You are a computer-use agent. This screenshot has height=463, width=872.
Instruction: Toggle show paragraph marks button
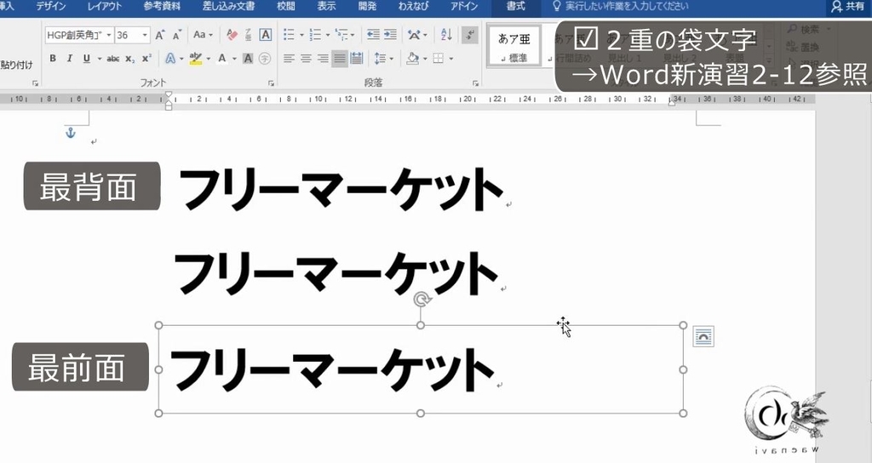(470, 35)
